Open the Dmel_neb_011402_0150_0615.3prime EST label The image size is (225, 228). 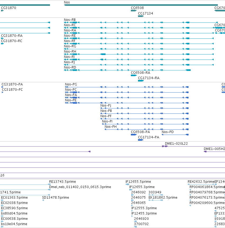point(80,187)
